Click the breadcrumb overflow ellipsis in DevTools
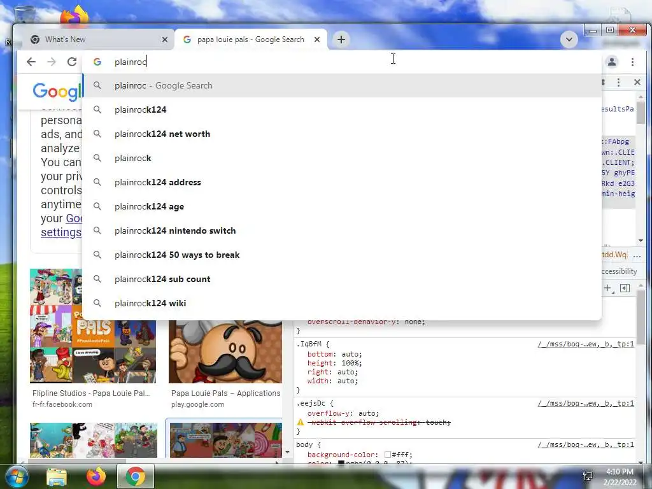This screenshot has height=489, width=652. point(637,255)
